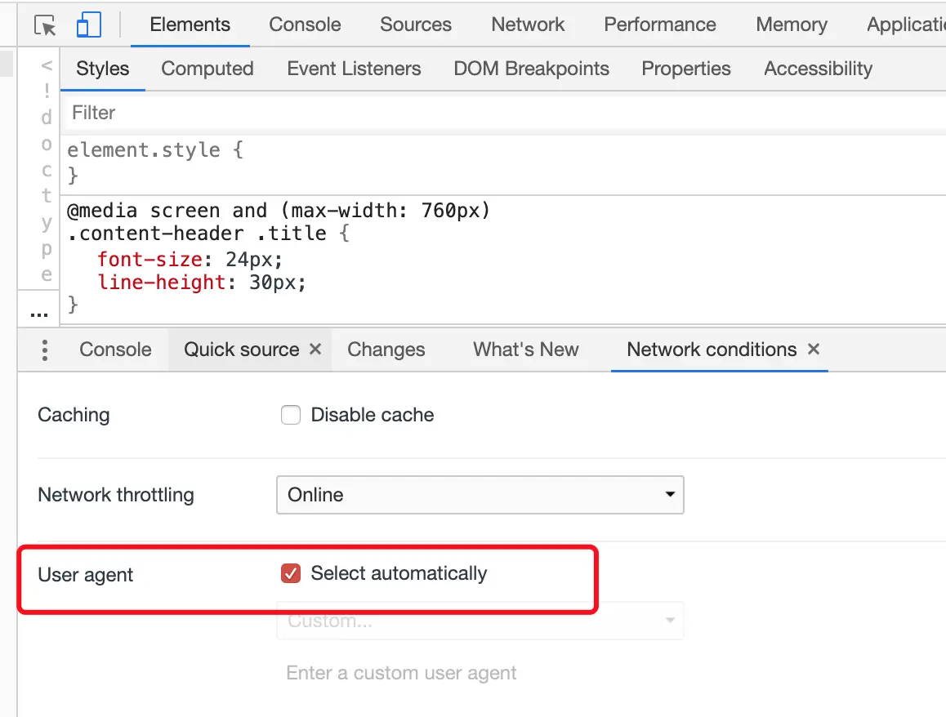Close the Quick source drawer tab
This screenshot has width=946, height=717.
pyautogui.click(x=315, y=350)
